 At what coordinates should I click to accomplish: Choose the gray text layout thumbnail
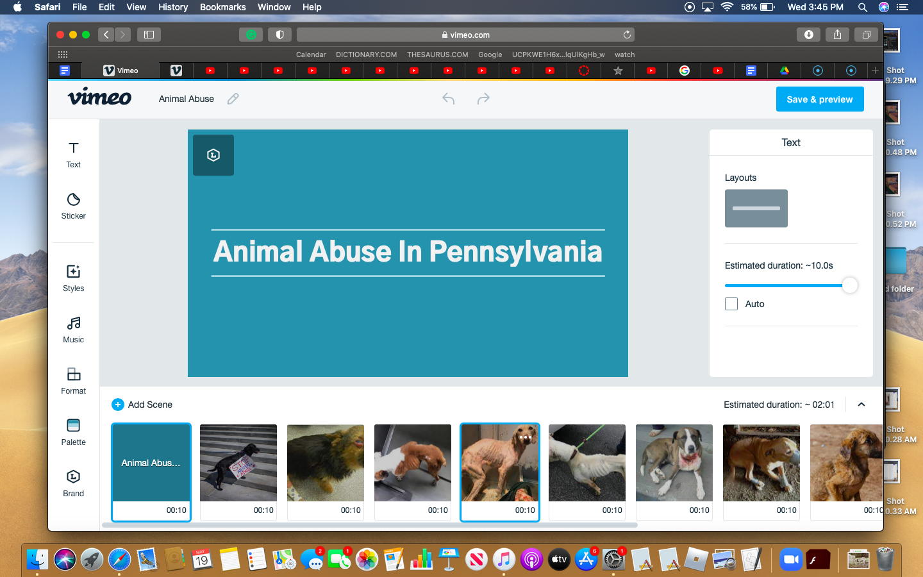[756, 208]
